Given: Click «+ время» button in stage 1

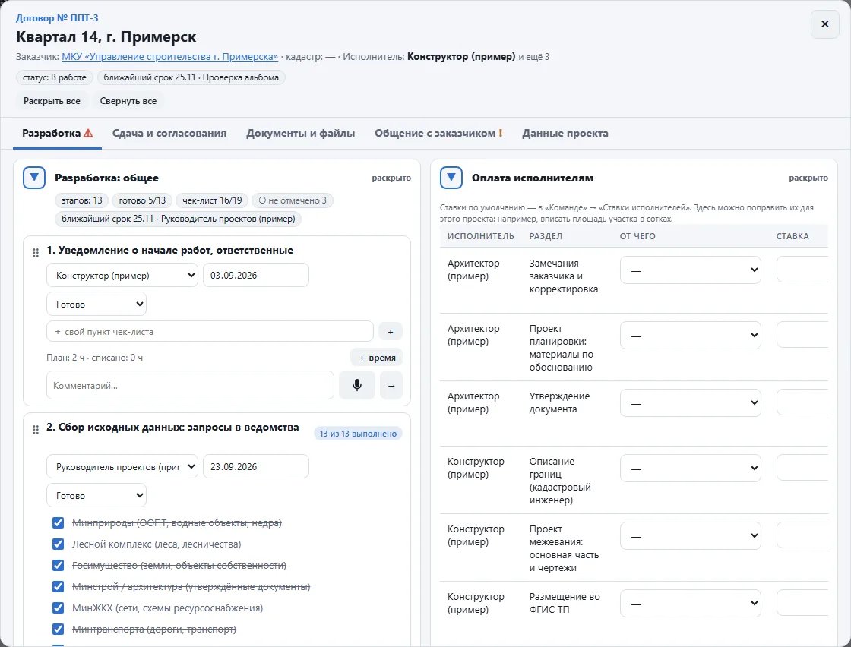Looking at the screenshot, I should pyautogui.click(x=377, y=358).
